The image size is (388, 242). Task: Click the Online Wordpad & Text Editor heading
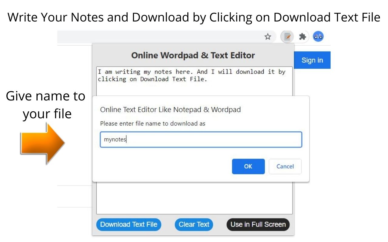tap(193, 55)
